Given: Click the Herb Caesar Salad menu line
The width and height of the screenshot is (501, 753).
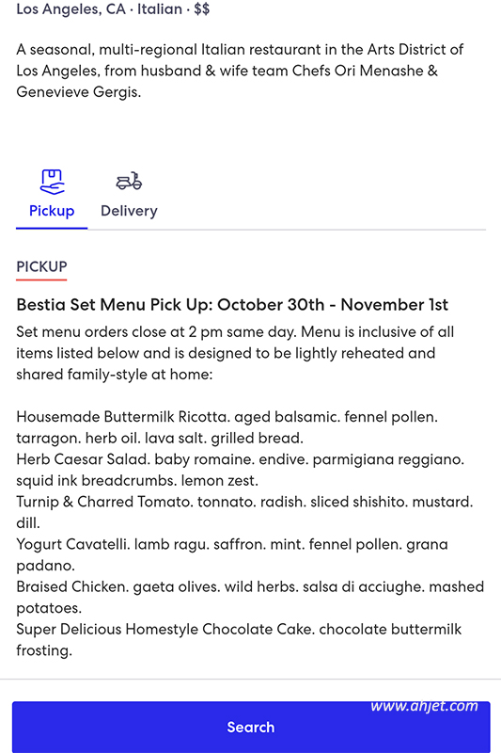Looking at the screenshot, I should [x=241, y=470].
